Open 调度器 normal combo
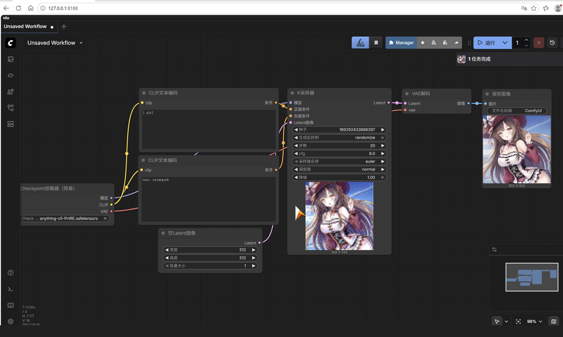Viewport: 563px width, 337px height. (x=339, y=170)
